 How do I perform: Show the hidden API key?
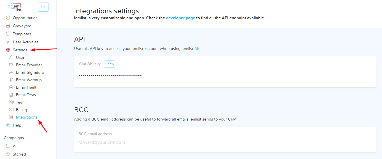[110, 64]
